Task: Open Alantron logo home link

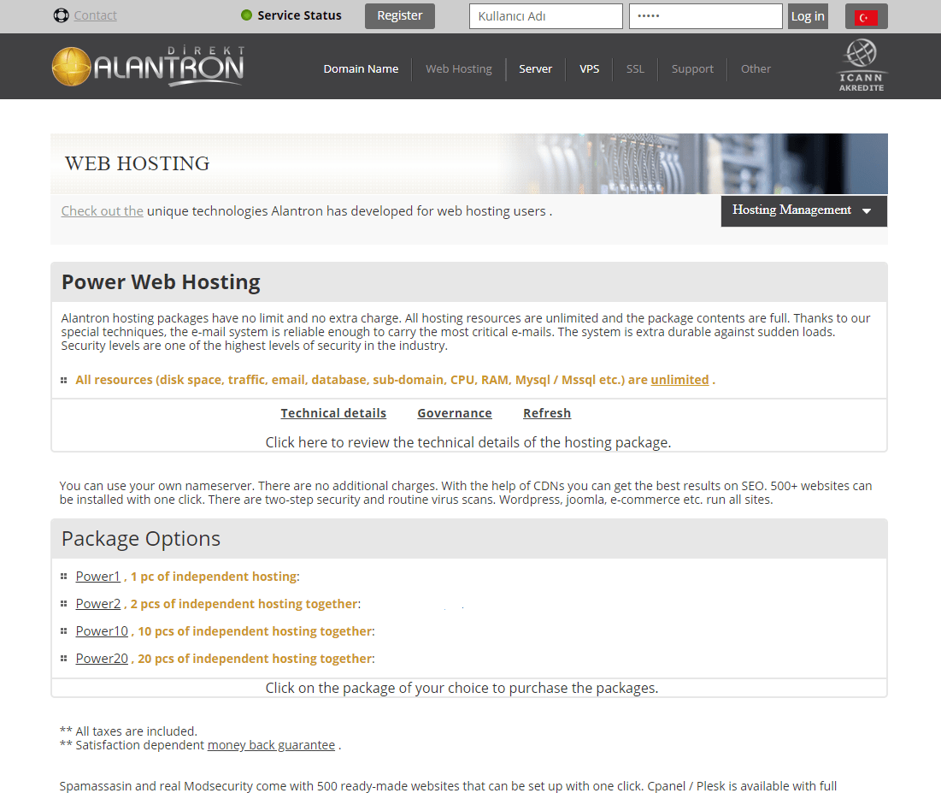Action: [x=148, y=66]
